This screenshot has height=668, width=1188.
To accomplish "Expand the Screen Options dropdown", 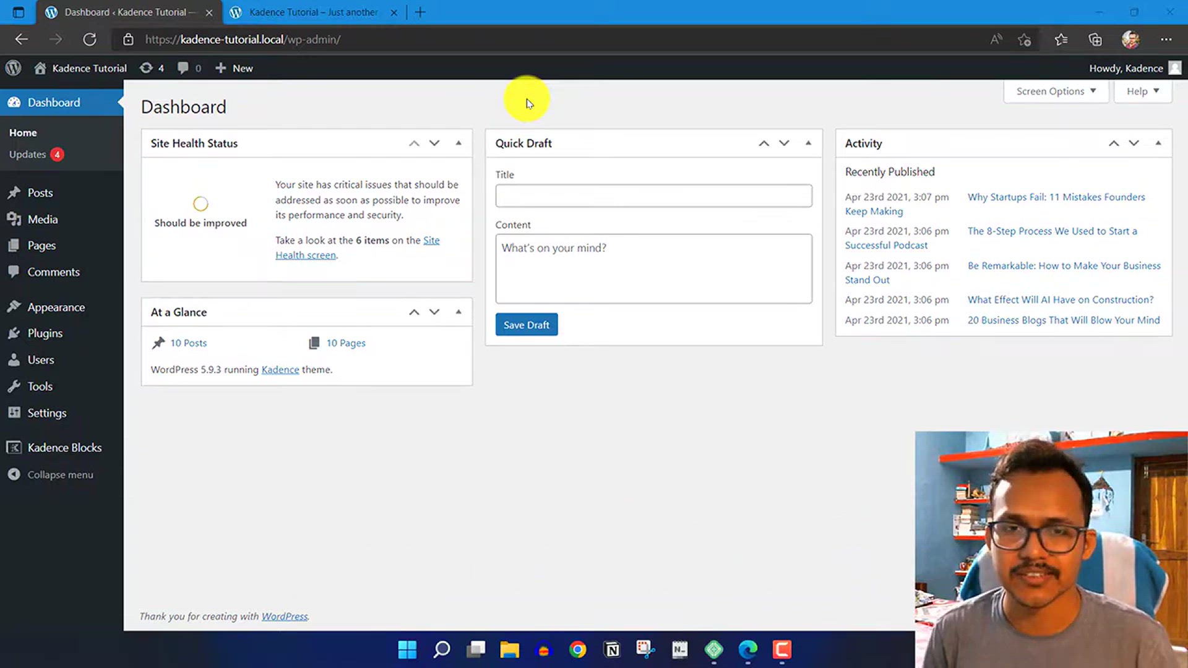I will pos(1056,92).
